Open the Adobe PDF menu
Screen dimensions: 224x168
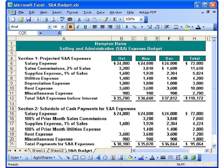(148, 12)
